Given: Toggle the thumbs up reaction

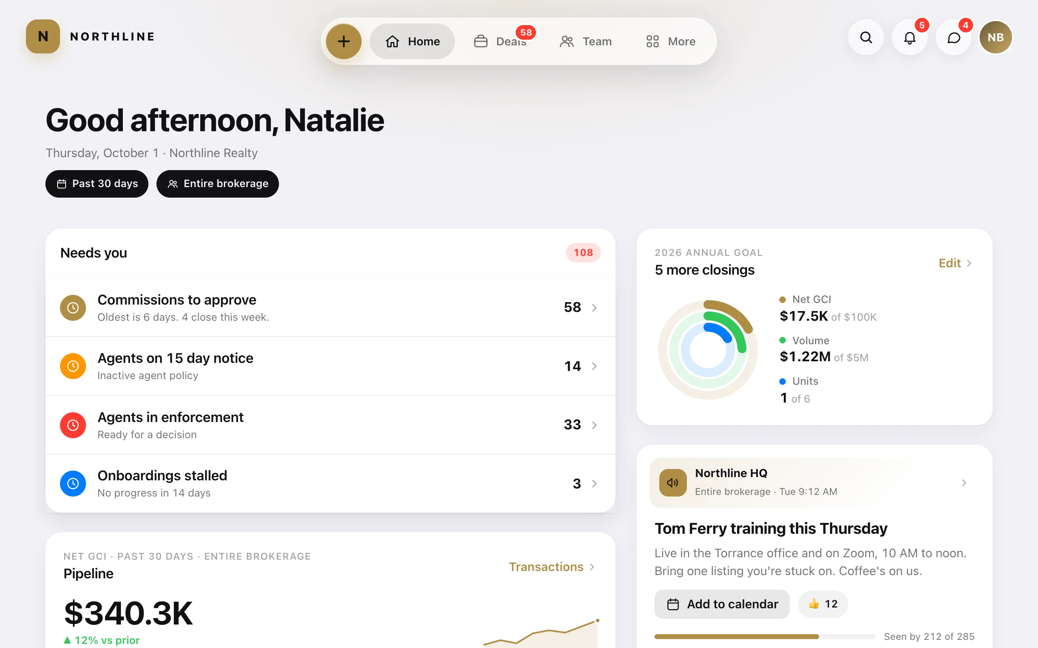Looking at the screenshot, I should point(823,604).
